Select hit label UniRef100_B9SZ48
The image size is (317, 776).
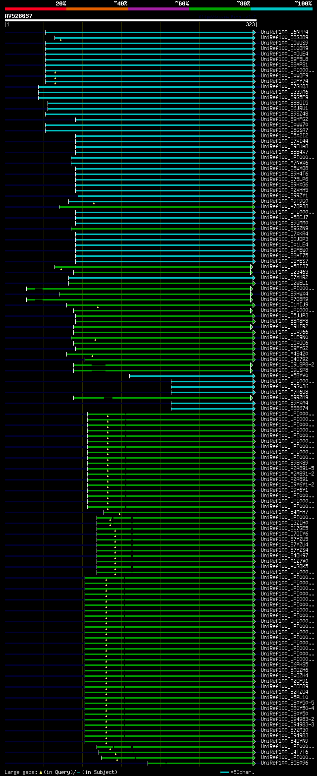(x=284, y=114)
